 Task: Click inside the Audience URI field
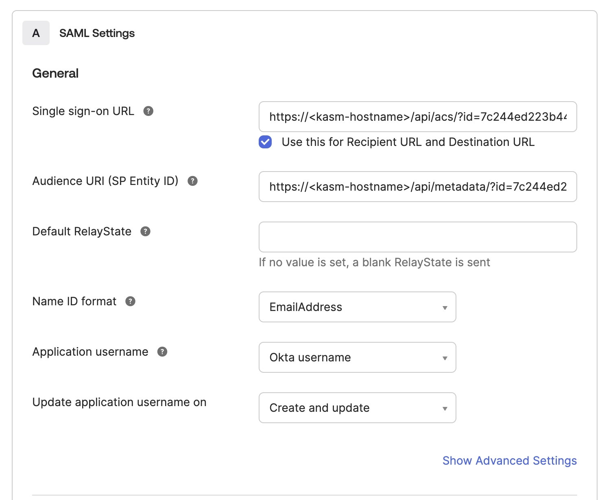[418, 187]
